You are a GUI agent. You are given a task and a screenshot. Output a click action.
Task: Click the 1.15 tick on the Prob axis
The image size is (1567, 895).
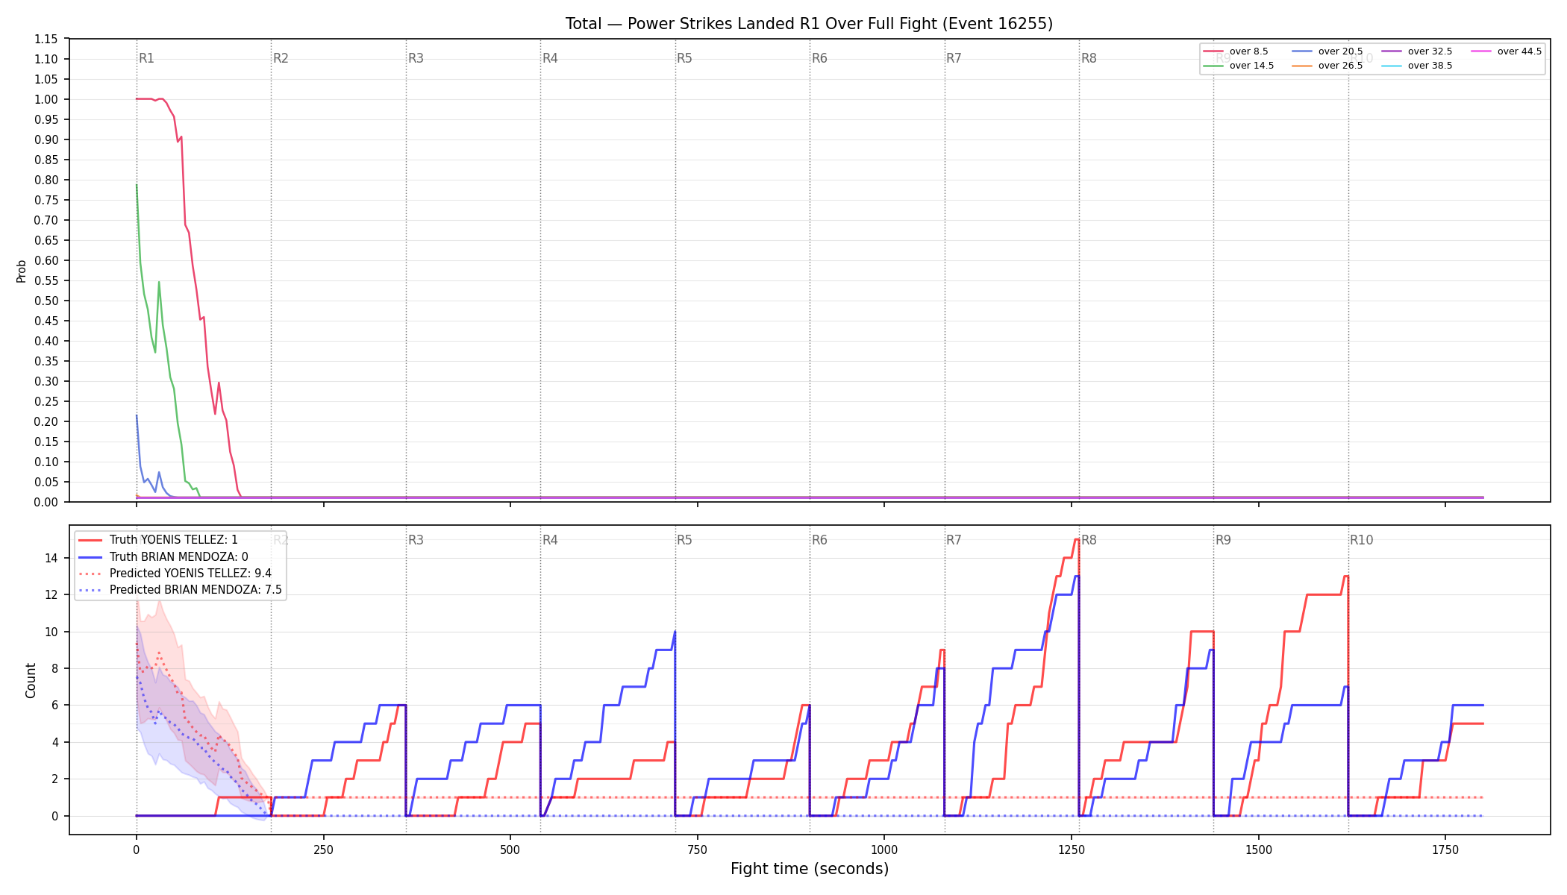46,39
